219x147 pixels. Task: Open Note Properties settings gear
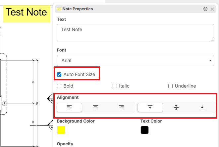(x=205, y=9)
